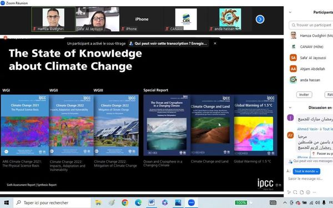Viewport: 333px width, 208px height.
Task: Open the Windows Start menu
Action: [6, 202]
